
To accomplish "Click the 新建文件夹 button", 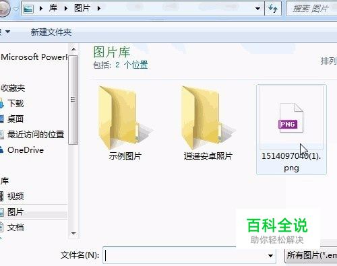I will click(x=51, y=32).
